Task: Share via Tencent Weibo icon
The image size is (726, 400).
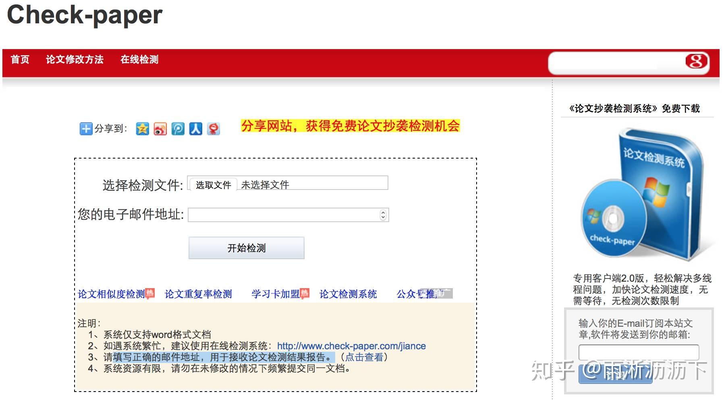Action: (x=178, y=129)
